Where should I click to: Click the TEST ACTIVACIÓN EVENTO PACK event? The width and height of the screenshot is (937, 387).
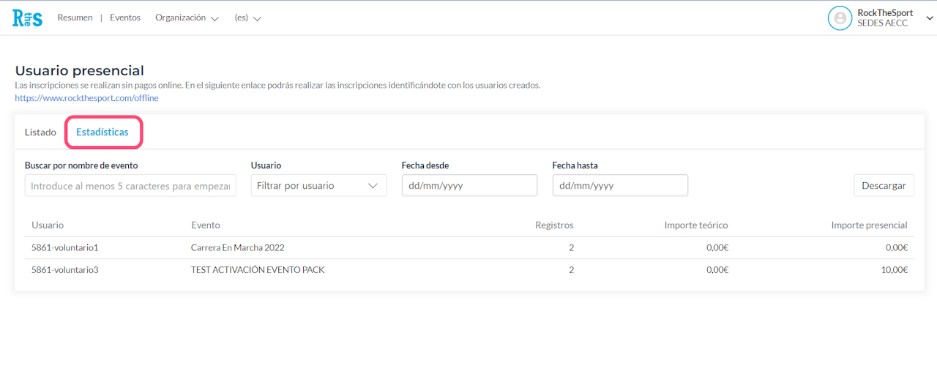(x=258, y=270)
